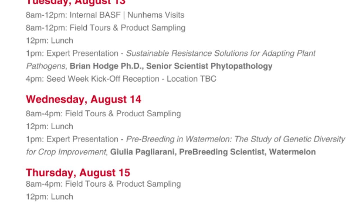The width and height of the screenshot is (359, 202).
Task: Click Wednesday's 8am-4pm Field Tours line
Action: tap(103, 114)
